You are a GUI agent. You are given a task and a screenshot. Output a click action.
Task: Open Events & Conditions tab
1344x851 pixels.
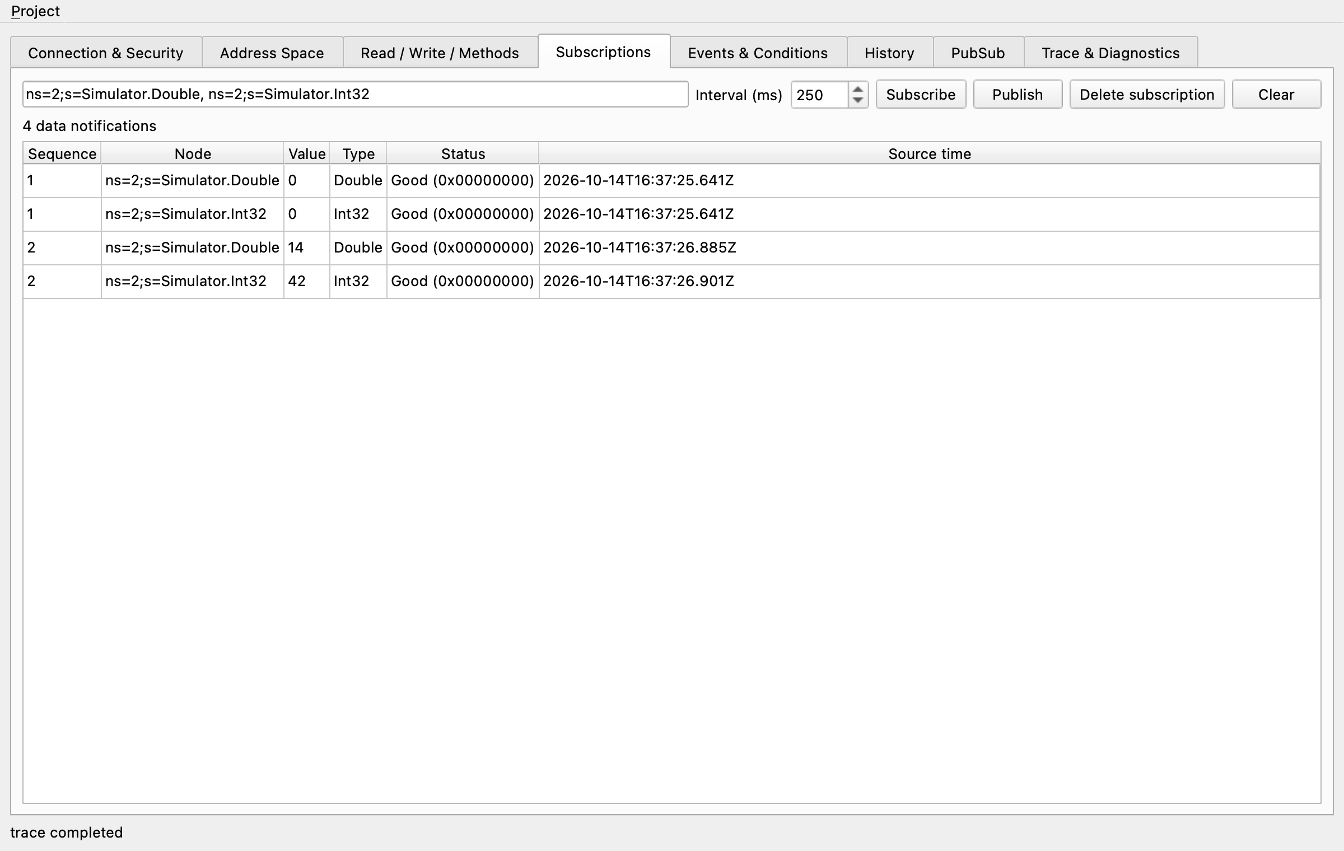point(758,53)
